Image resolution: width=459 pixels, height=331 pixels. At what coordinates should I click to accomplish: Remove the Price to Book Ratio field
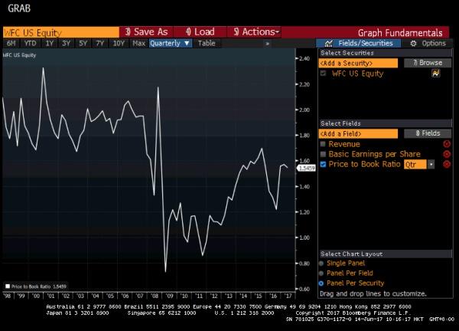447,164
